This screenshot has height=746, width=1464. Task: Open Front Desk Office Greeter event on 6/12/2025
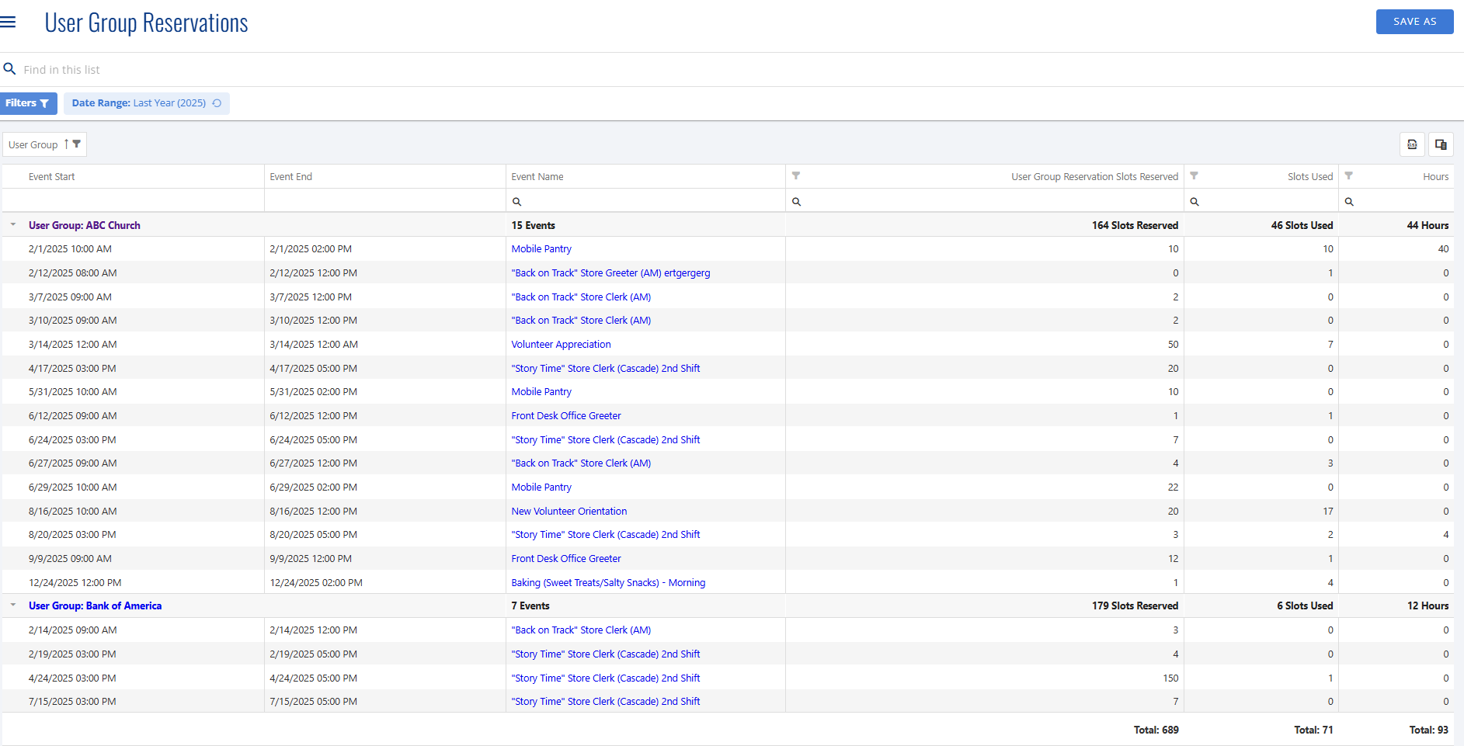[566, 416]
